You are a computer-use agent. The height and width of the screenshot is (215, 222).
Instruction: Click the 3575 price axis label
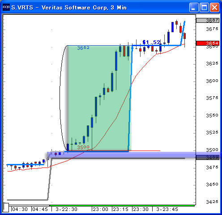click(x=212, y=98)
